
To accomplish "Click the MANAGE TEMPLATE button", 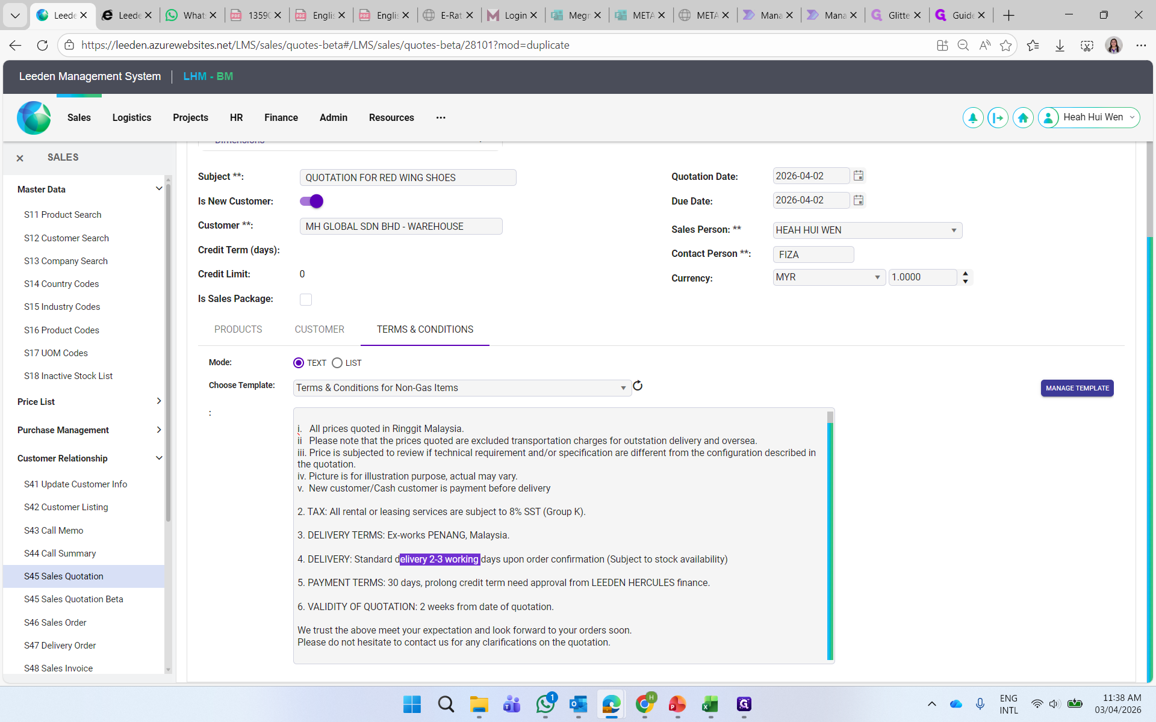I will click(x=1077, y=388).
